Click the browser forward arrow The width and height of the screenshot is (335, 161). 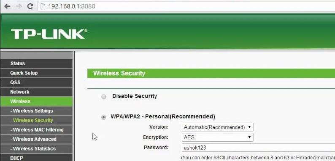point(19,6)
